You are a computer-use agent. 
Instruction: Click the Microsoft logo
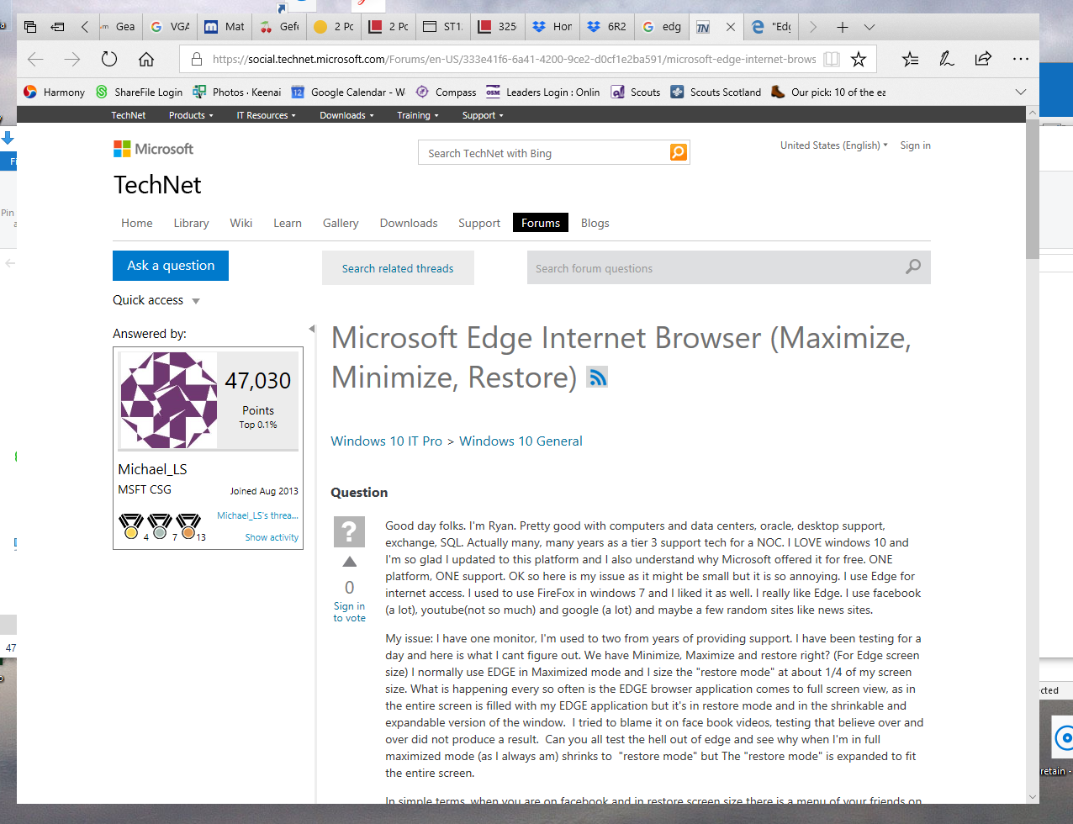coord(154,149)
